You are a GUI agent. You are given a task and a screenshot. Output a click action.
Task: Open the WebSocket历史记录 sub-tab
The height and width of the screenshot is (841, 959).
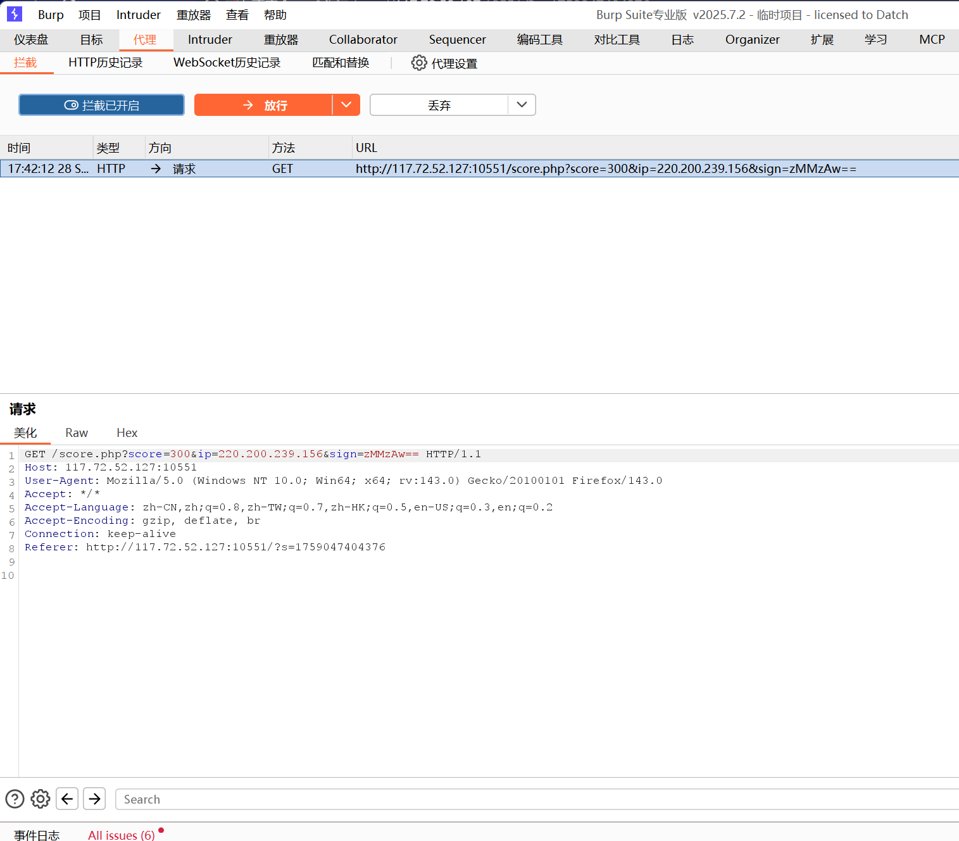coord(227,63)
